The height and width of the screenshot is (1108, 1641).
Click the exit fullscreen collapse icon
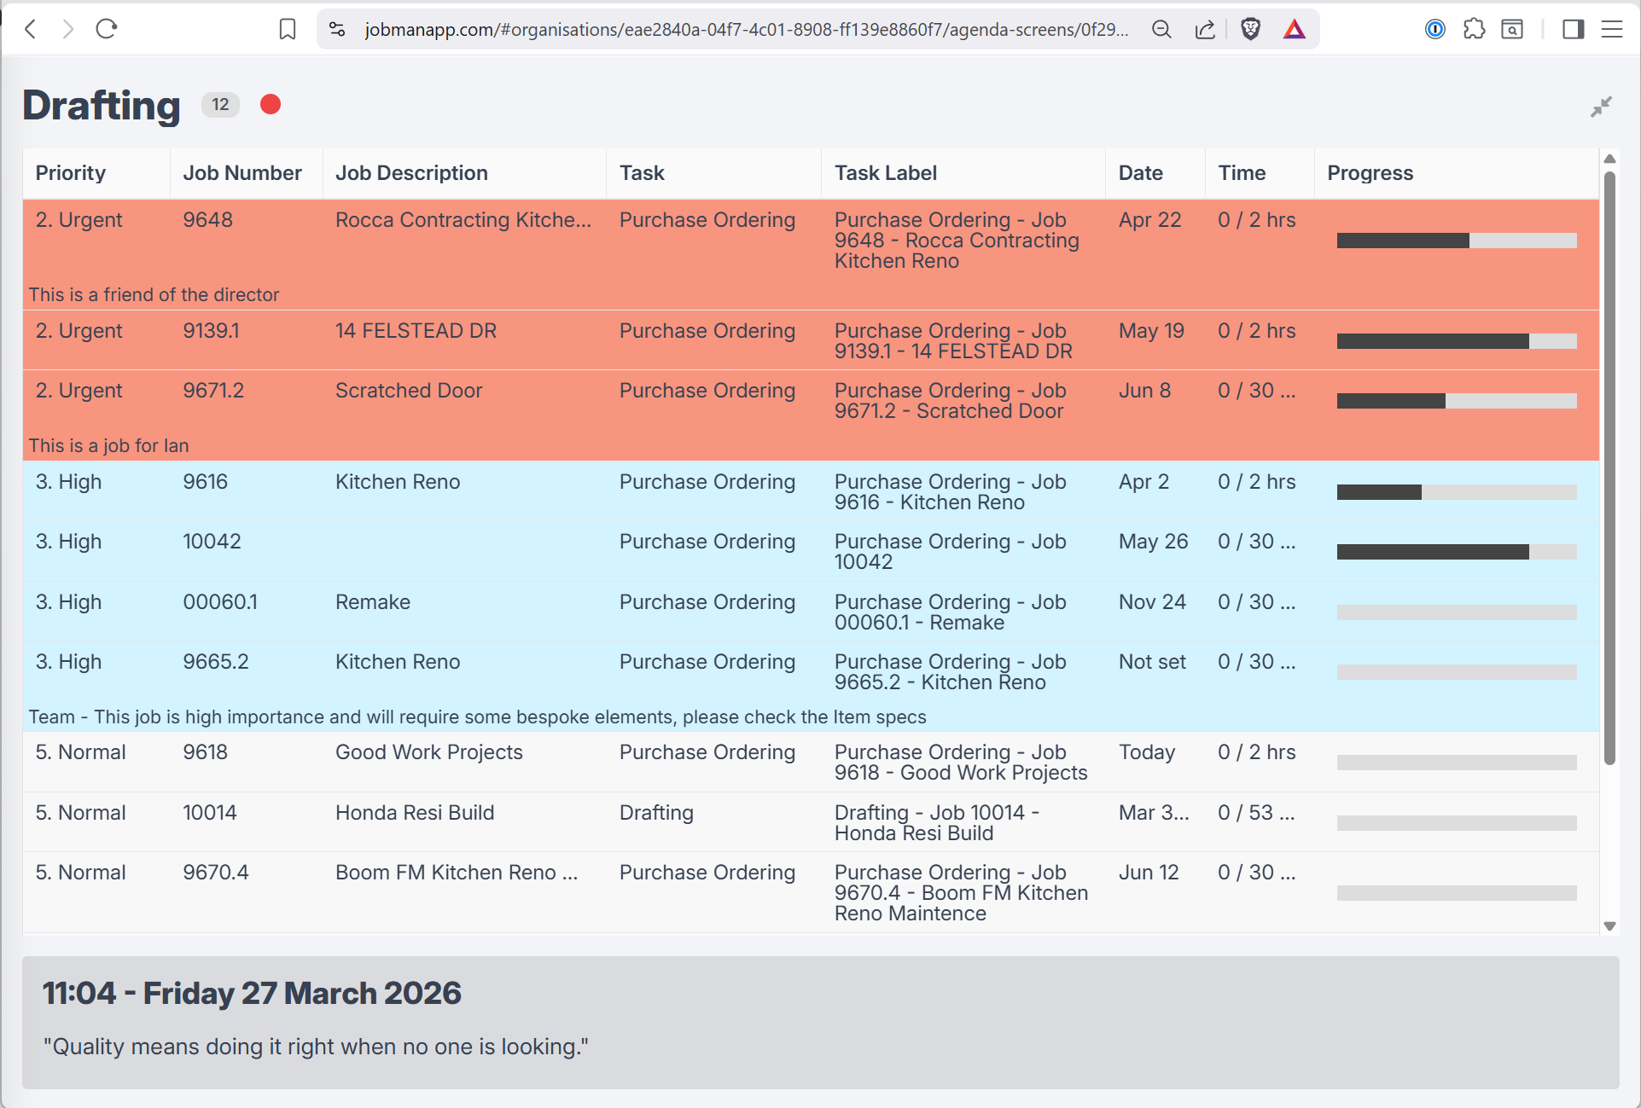[1601, 107]
